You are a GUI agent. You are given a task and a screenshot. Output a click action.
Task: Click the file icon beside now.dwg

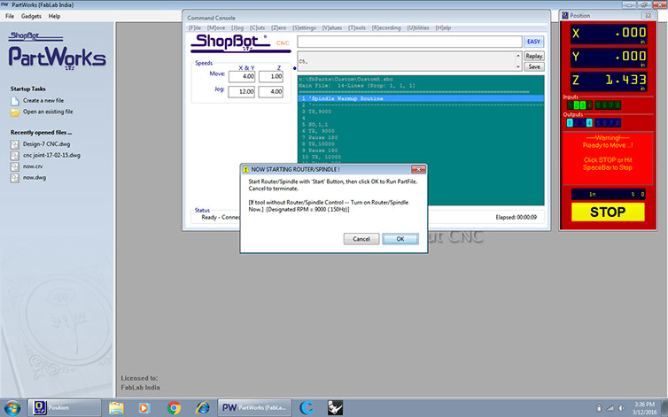[15, 178]
